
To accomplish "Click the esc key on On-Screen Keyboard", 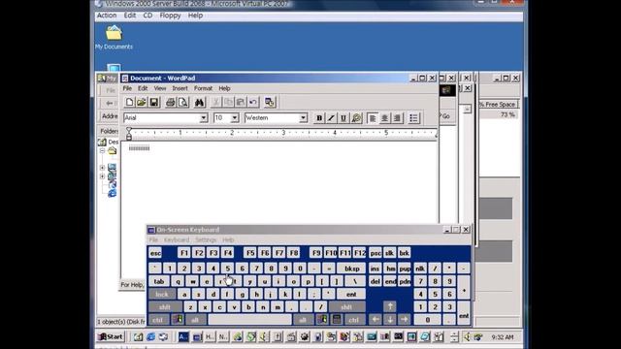I will 155,253.
